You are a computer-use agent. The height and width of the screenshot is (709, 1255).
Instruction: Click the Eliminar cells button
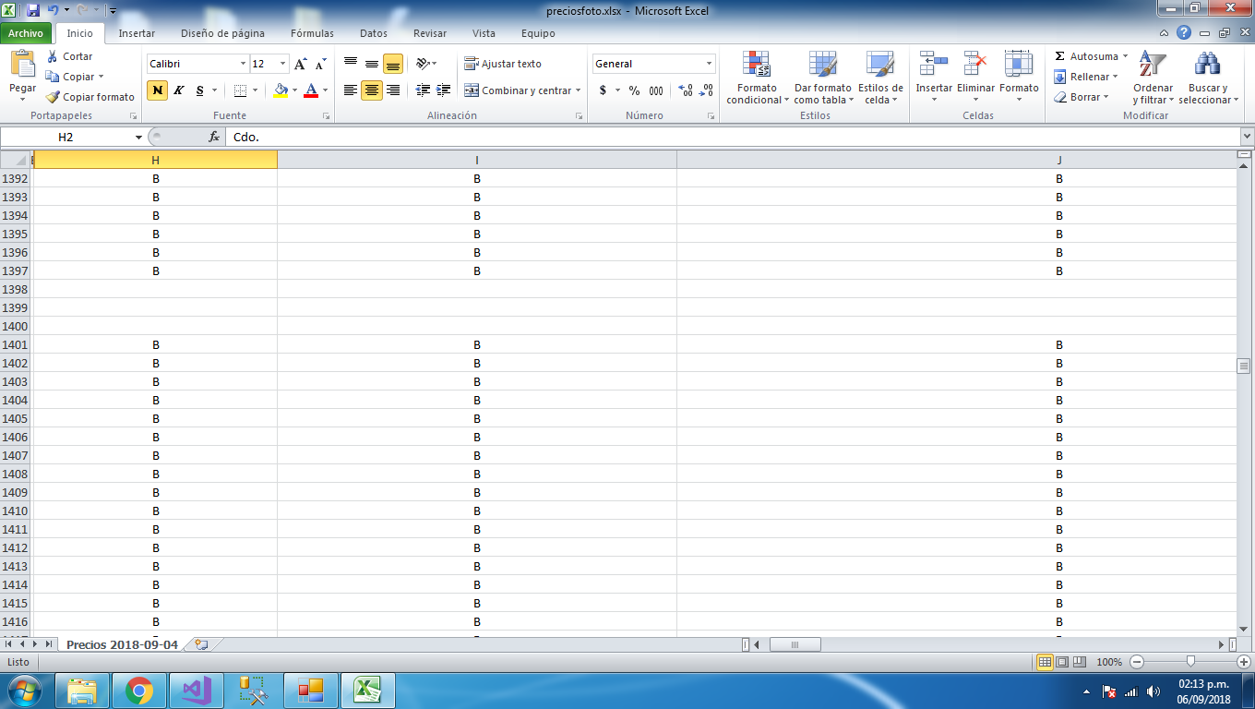(x=975, y=78)
